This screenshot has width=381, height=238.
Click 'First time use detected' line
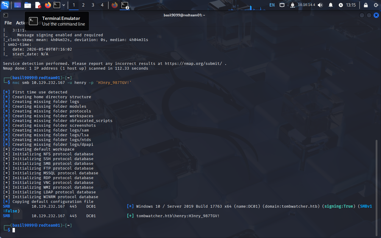(35, 92)
